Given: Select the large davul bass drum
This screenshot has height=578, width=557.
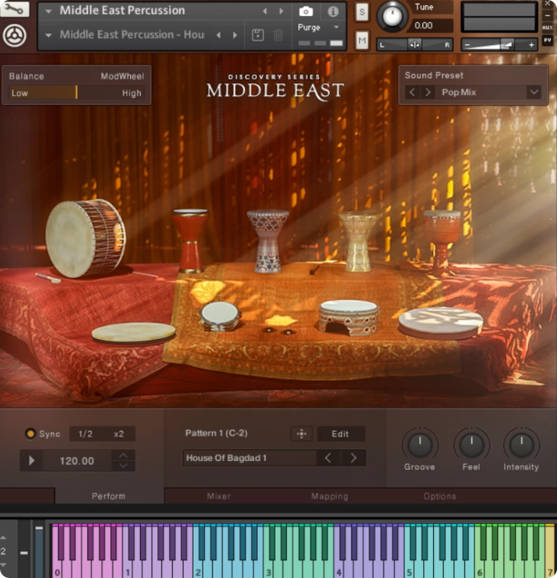Looking at the screenshot, I should [x=86, y=238].
